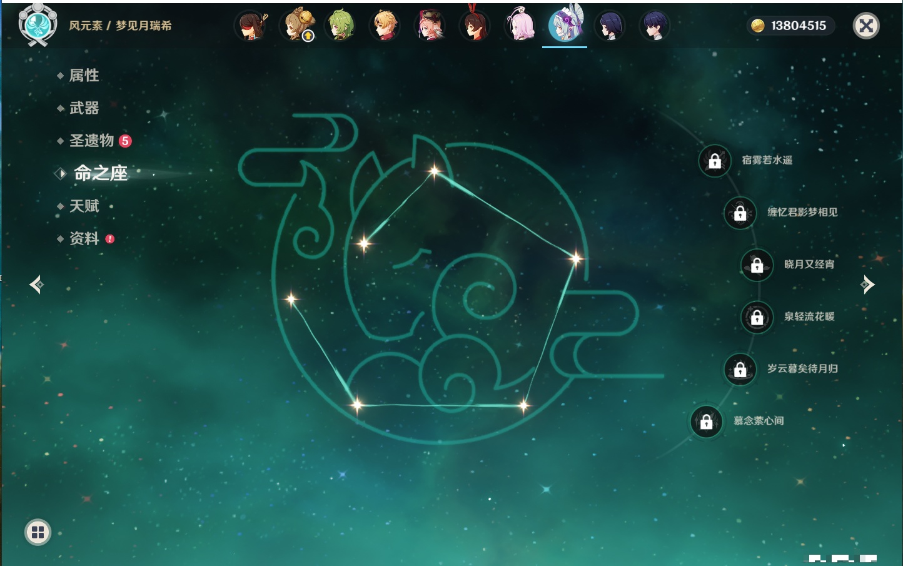903x566 pixels.
Task: Open the 资料 profile tab
Action: (84, 238)
